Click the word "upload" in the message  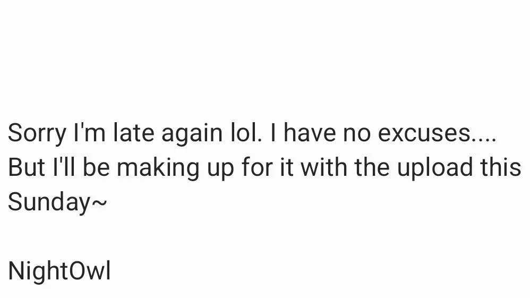pos(435,168)
